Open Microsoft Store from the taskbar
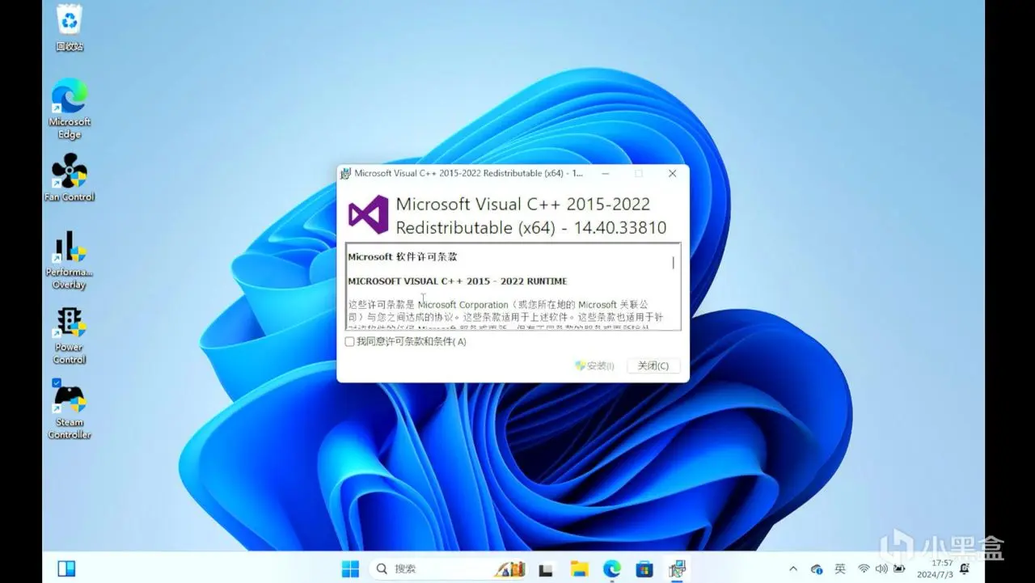The image size is (1035, 583). pyautogui.click(x=644, y=569)
